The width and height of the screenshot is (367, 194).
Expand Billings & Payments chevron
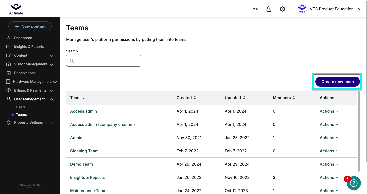click(x=52, y=91)
